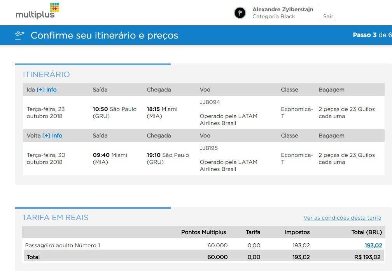Viewport: 392px width, 271px height.
Task: Select flight number JJ8094
Action: coord(210,102)
